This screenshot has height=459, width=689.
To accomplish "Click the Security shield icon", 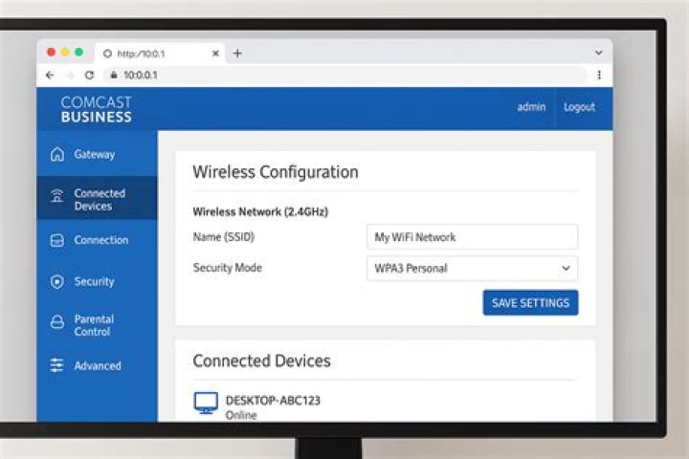I will point(57,281).
